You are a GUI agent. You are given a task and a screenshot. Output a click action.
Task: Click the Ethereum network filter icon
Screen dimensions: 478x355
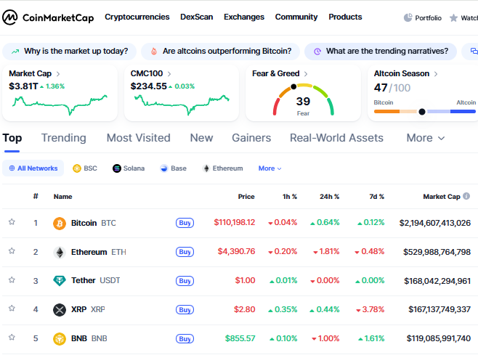(x=206, y=168)
